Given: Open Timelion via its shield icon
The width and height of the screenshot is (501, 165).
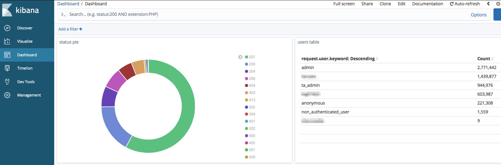Looking at the screenshot, I should [7, 68].
